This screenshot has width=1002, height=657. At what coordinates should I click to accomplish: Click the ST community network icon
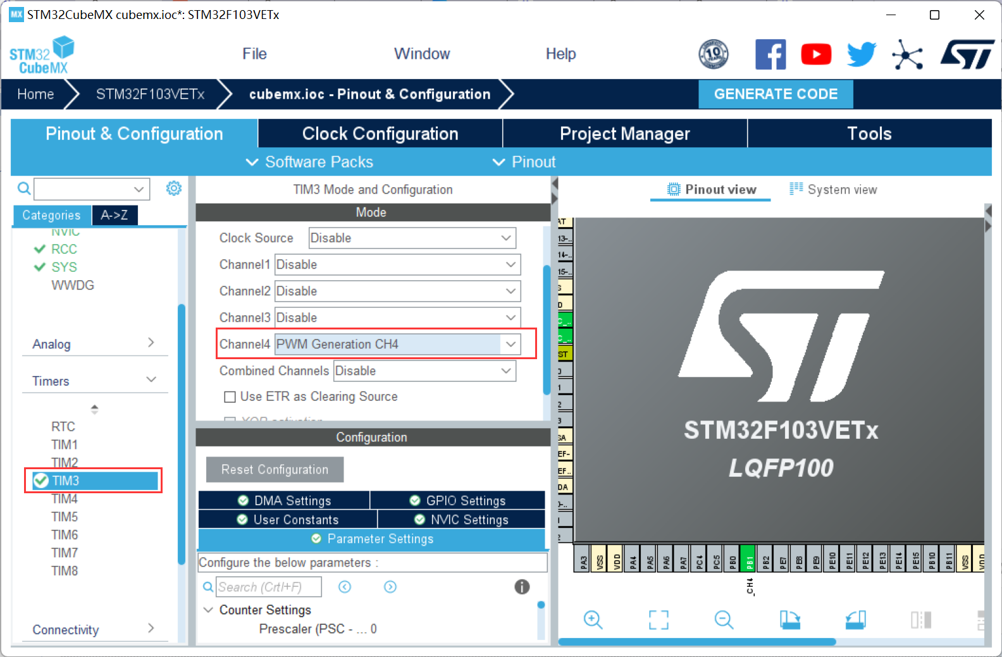908,54
